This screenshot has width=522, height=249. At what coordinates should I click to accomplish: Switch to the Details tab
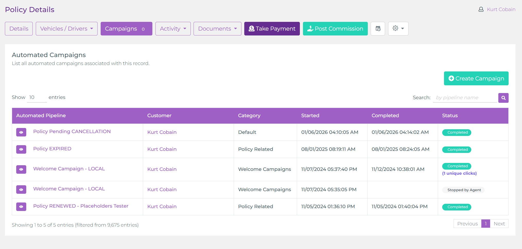pyautogui.click(x=19, y=29)
